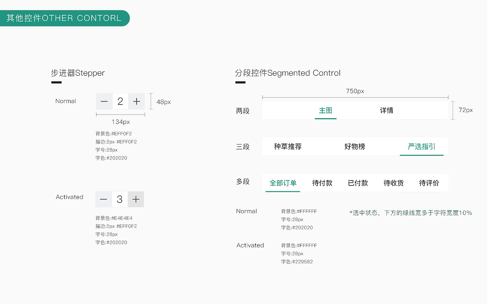Click the plus button on Normal stepper
This screenshot has width=487, height=304.
click(x=137, y=101)
